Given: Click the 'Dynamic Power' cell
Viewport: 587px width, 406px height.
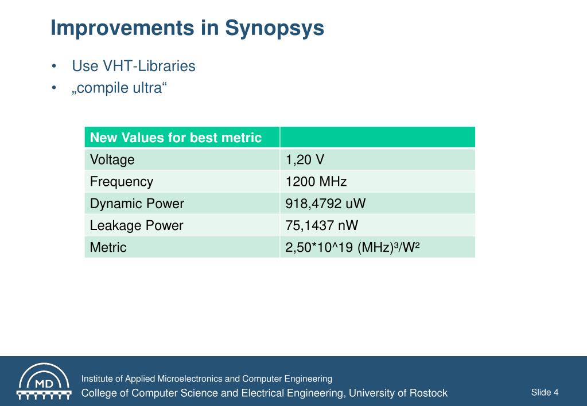Looking at the screenshot, I should tap(182, 203).
